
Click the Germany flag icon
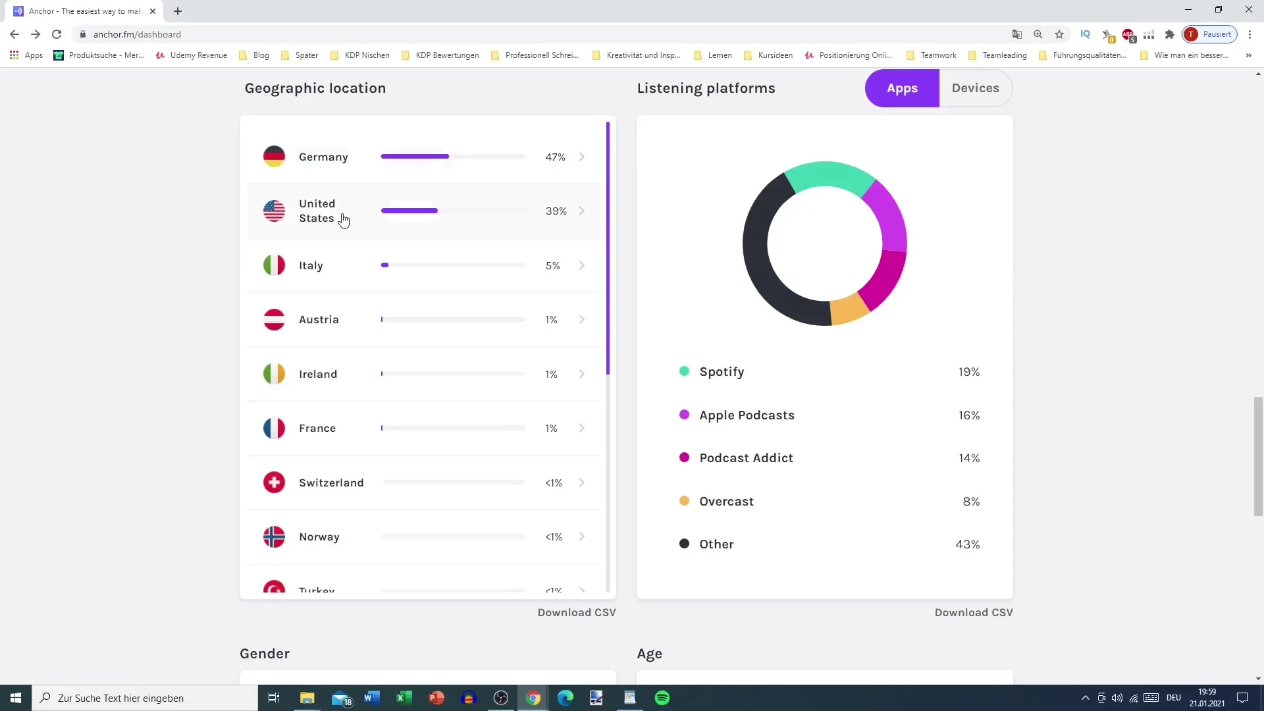point(274,157)
